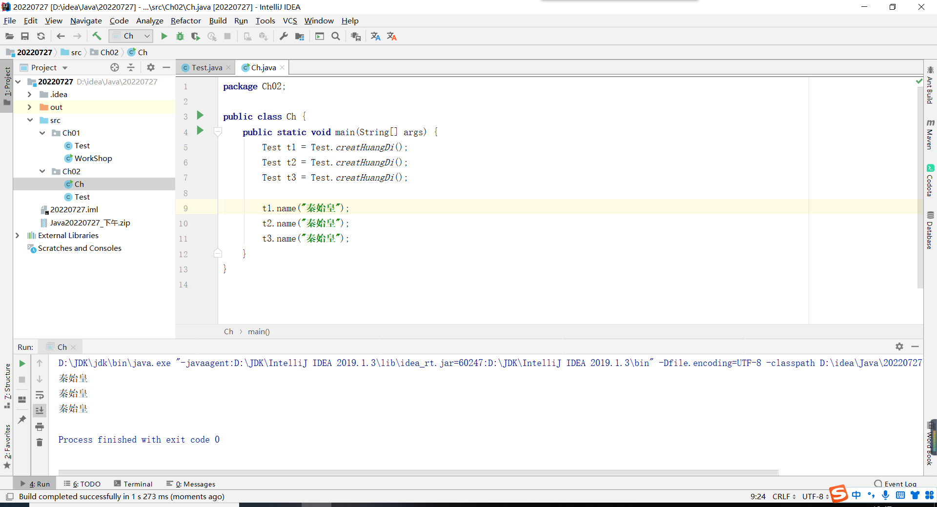The width and height of the screenshot is (937, 507).
Task: Click the Save All toolbar icon
Action: 25,36
